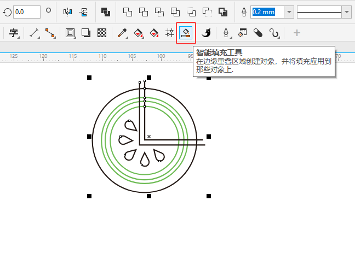Click Create boundary icon
355x254 pixels.
pos(223,12)
